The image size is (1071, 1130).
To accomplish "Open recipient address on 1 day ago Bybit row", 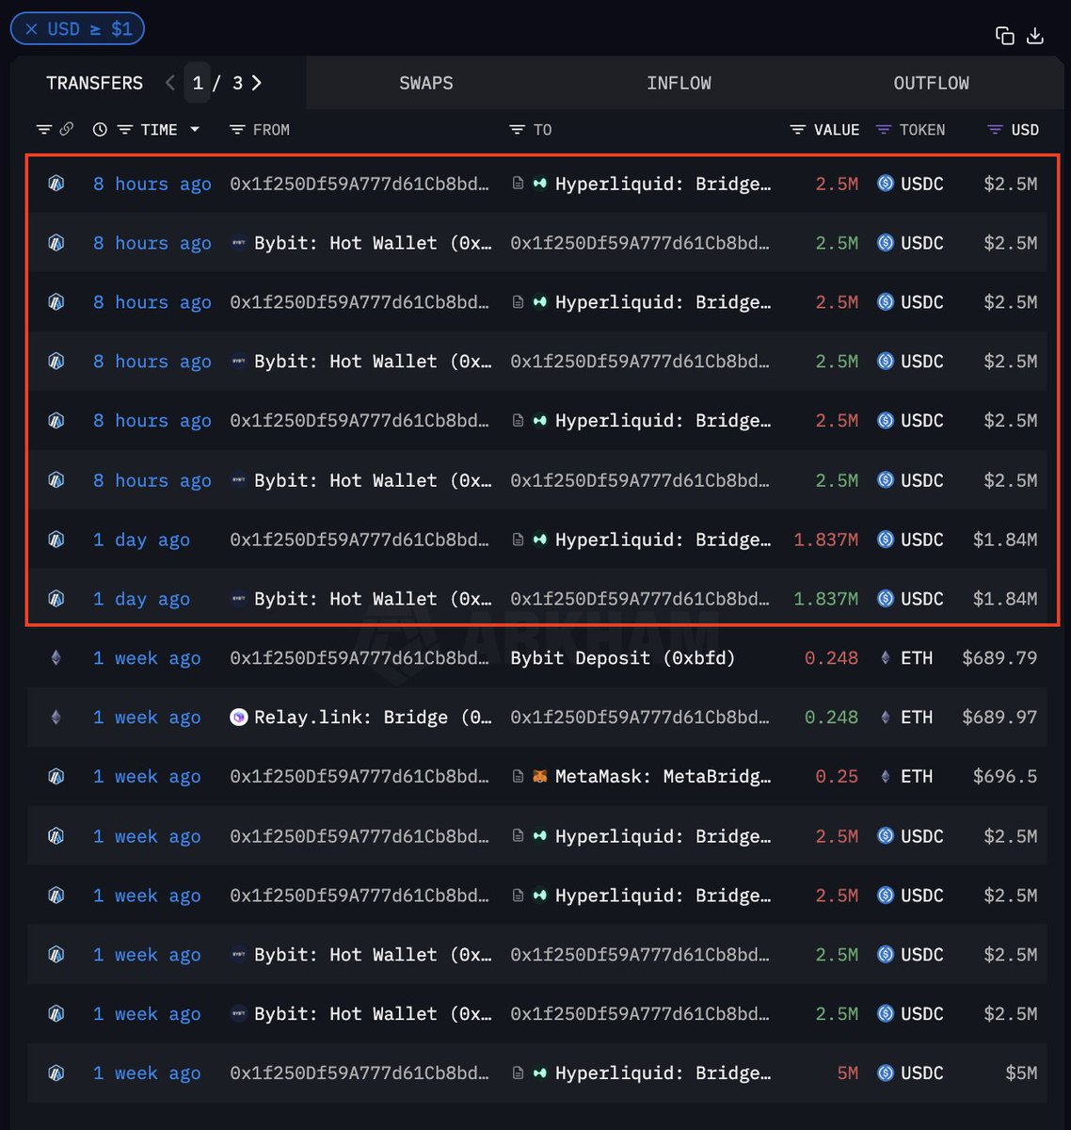I will pyautogui.click(x=640, y=599).
